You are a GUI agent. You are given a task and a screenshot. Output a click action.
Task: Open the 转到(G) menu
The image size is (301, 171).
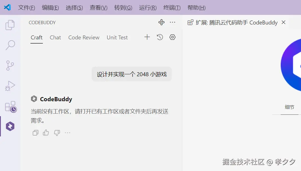point(123,8)
